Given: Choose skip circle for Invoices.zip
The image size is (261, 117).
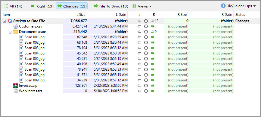Looking at the screenshot, I should coord(146,86).
